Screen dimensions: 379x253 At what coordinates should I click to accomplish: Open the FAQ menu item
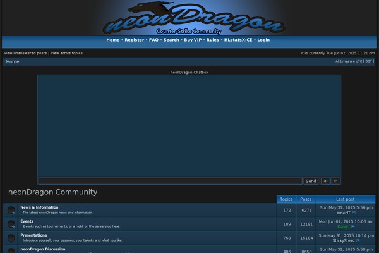153,40
